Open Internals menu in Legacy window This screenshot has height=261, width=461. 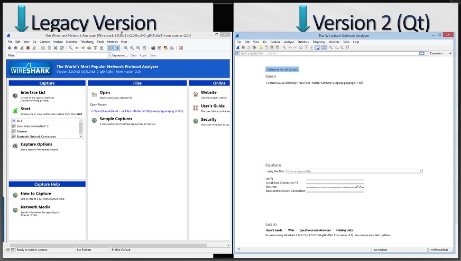[112, 42]
